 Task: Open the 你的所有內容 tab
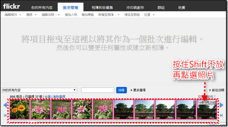click(x=42, y=8)
